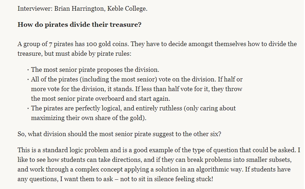
Task: Click the bullet line starting "All of the pirates"
Action: click(x=139, y=79)
